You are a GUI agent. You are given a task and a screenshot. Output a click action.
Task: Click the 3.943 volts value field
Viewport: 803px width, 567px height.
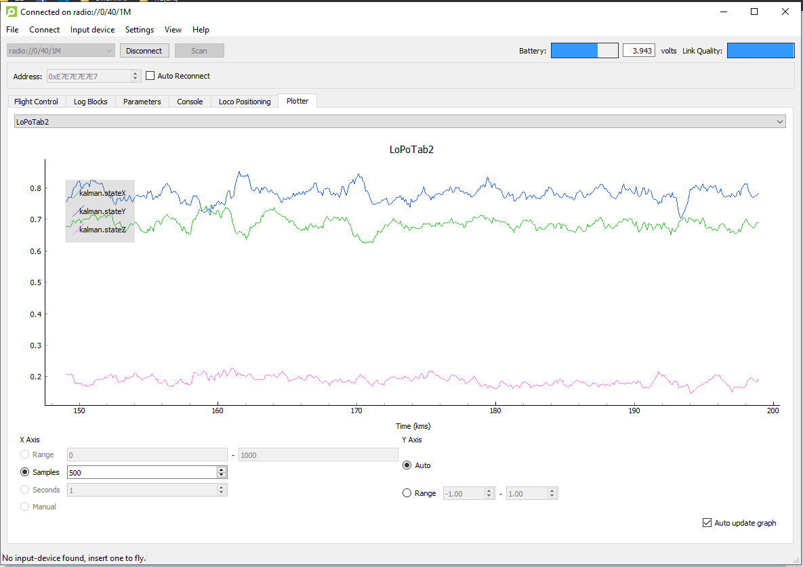pos(638,51)
